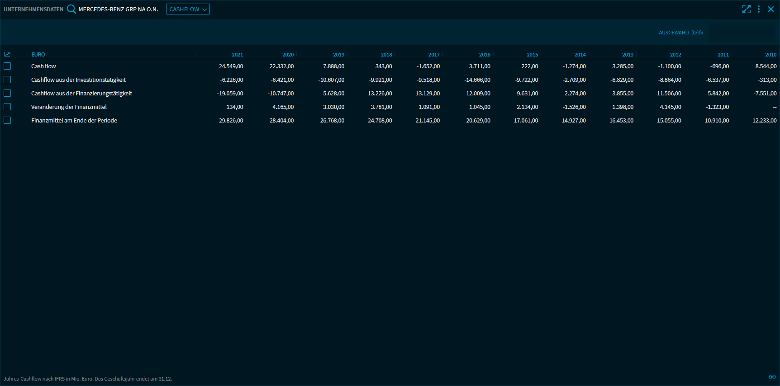Viewport: 780px width, 386px height.
Task: Click the EURO column header
Action: click(38, 55)
